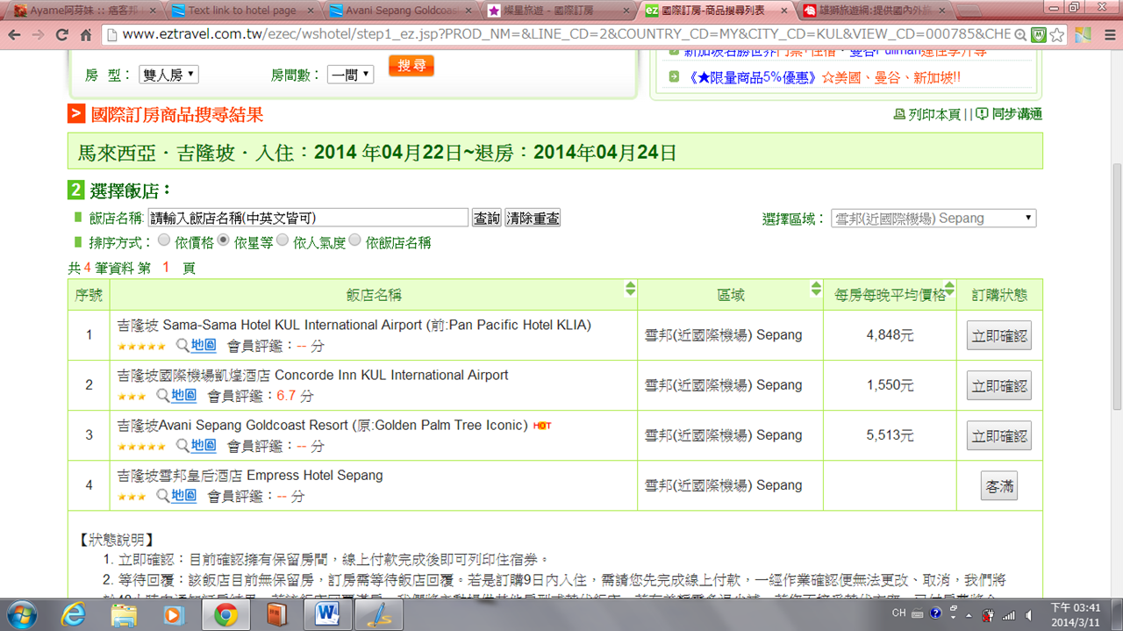The image size is (1123, 631).
Task: Click the volume icon in system tray
Action: click(1029, 615)
